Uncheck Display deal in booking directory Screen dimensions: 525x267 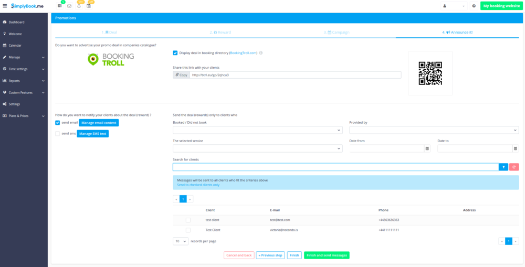pyautogui.click(x=175, y=53)
